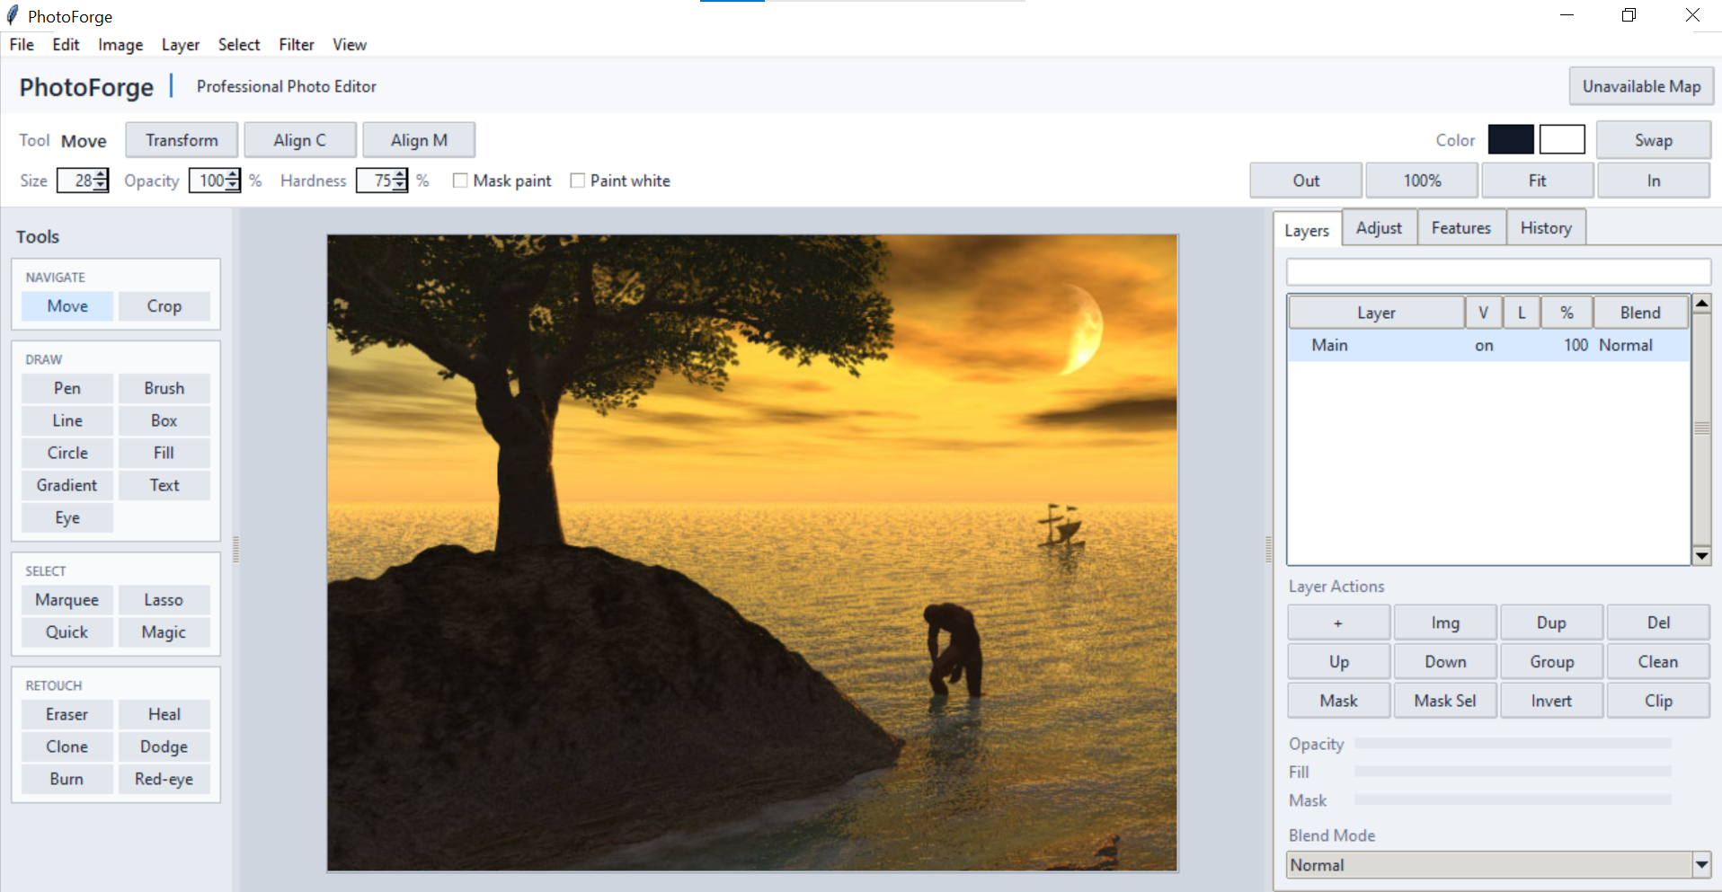The height and width of the screenshot is (892, 1722).
Task: Add a new layer with plus button
Action: click(x=1338, y=623)
